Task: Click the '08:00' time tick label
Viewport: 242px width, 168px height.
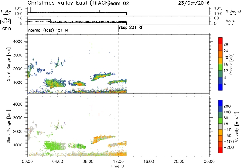Action: [88, 162]
